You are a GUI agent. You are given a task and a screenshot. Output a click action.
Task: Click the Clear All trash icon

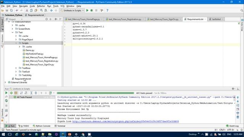(238, 117)
